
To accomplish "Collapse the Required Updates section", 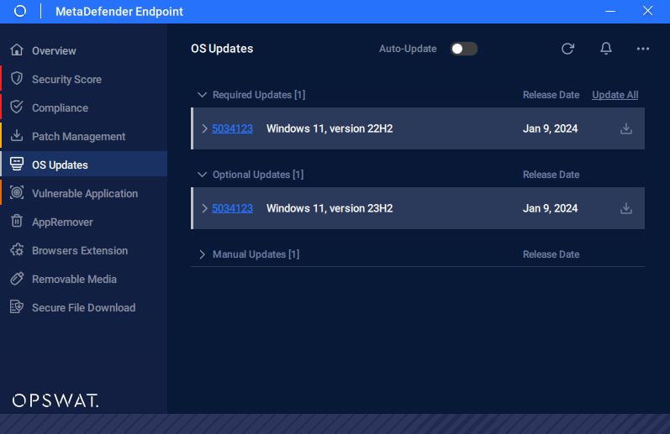I will 202,95.
